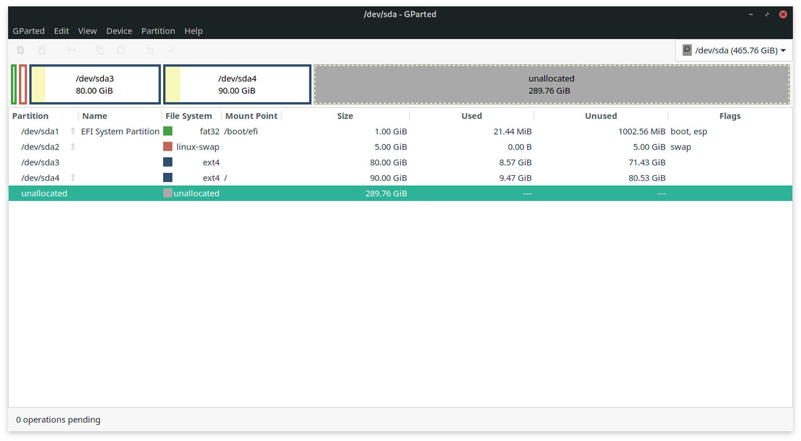Open the Device menu

[x=119, y=31]
